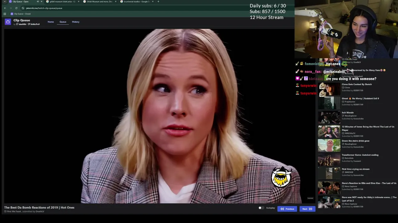
Task: Close the 'la universal studios' tab
Action: coord(152,2)
